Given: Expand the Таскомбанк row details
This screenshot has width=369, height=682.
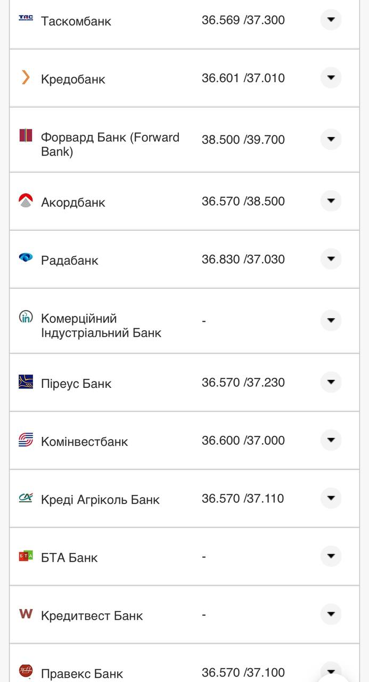Looking at the screenshot, I should tap(331, 20).
